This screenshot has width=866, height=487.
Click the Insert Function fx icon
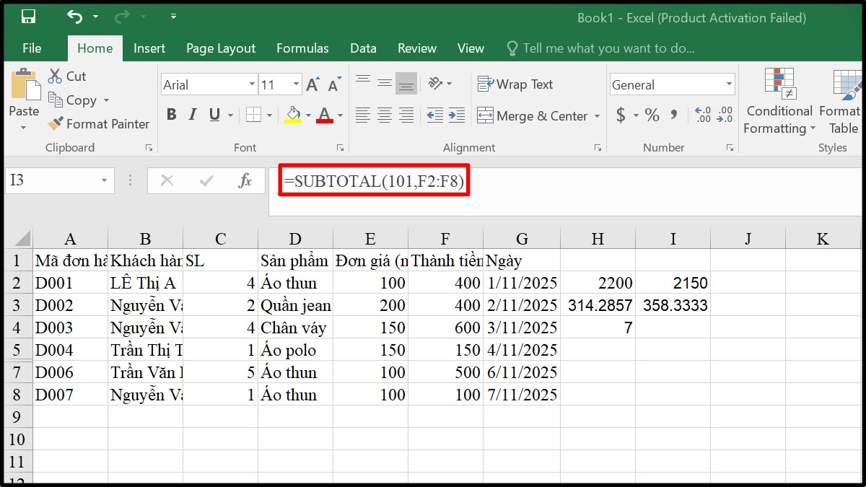(x=245, y=180)
